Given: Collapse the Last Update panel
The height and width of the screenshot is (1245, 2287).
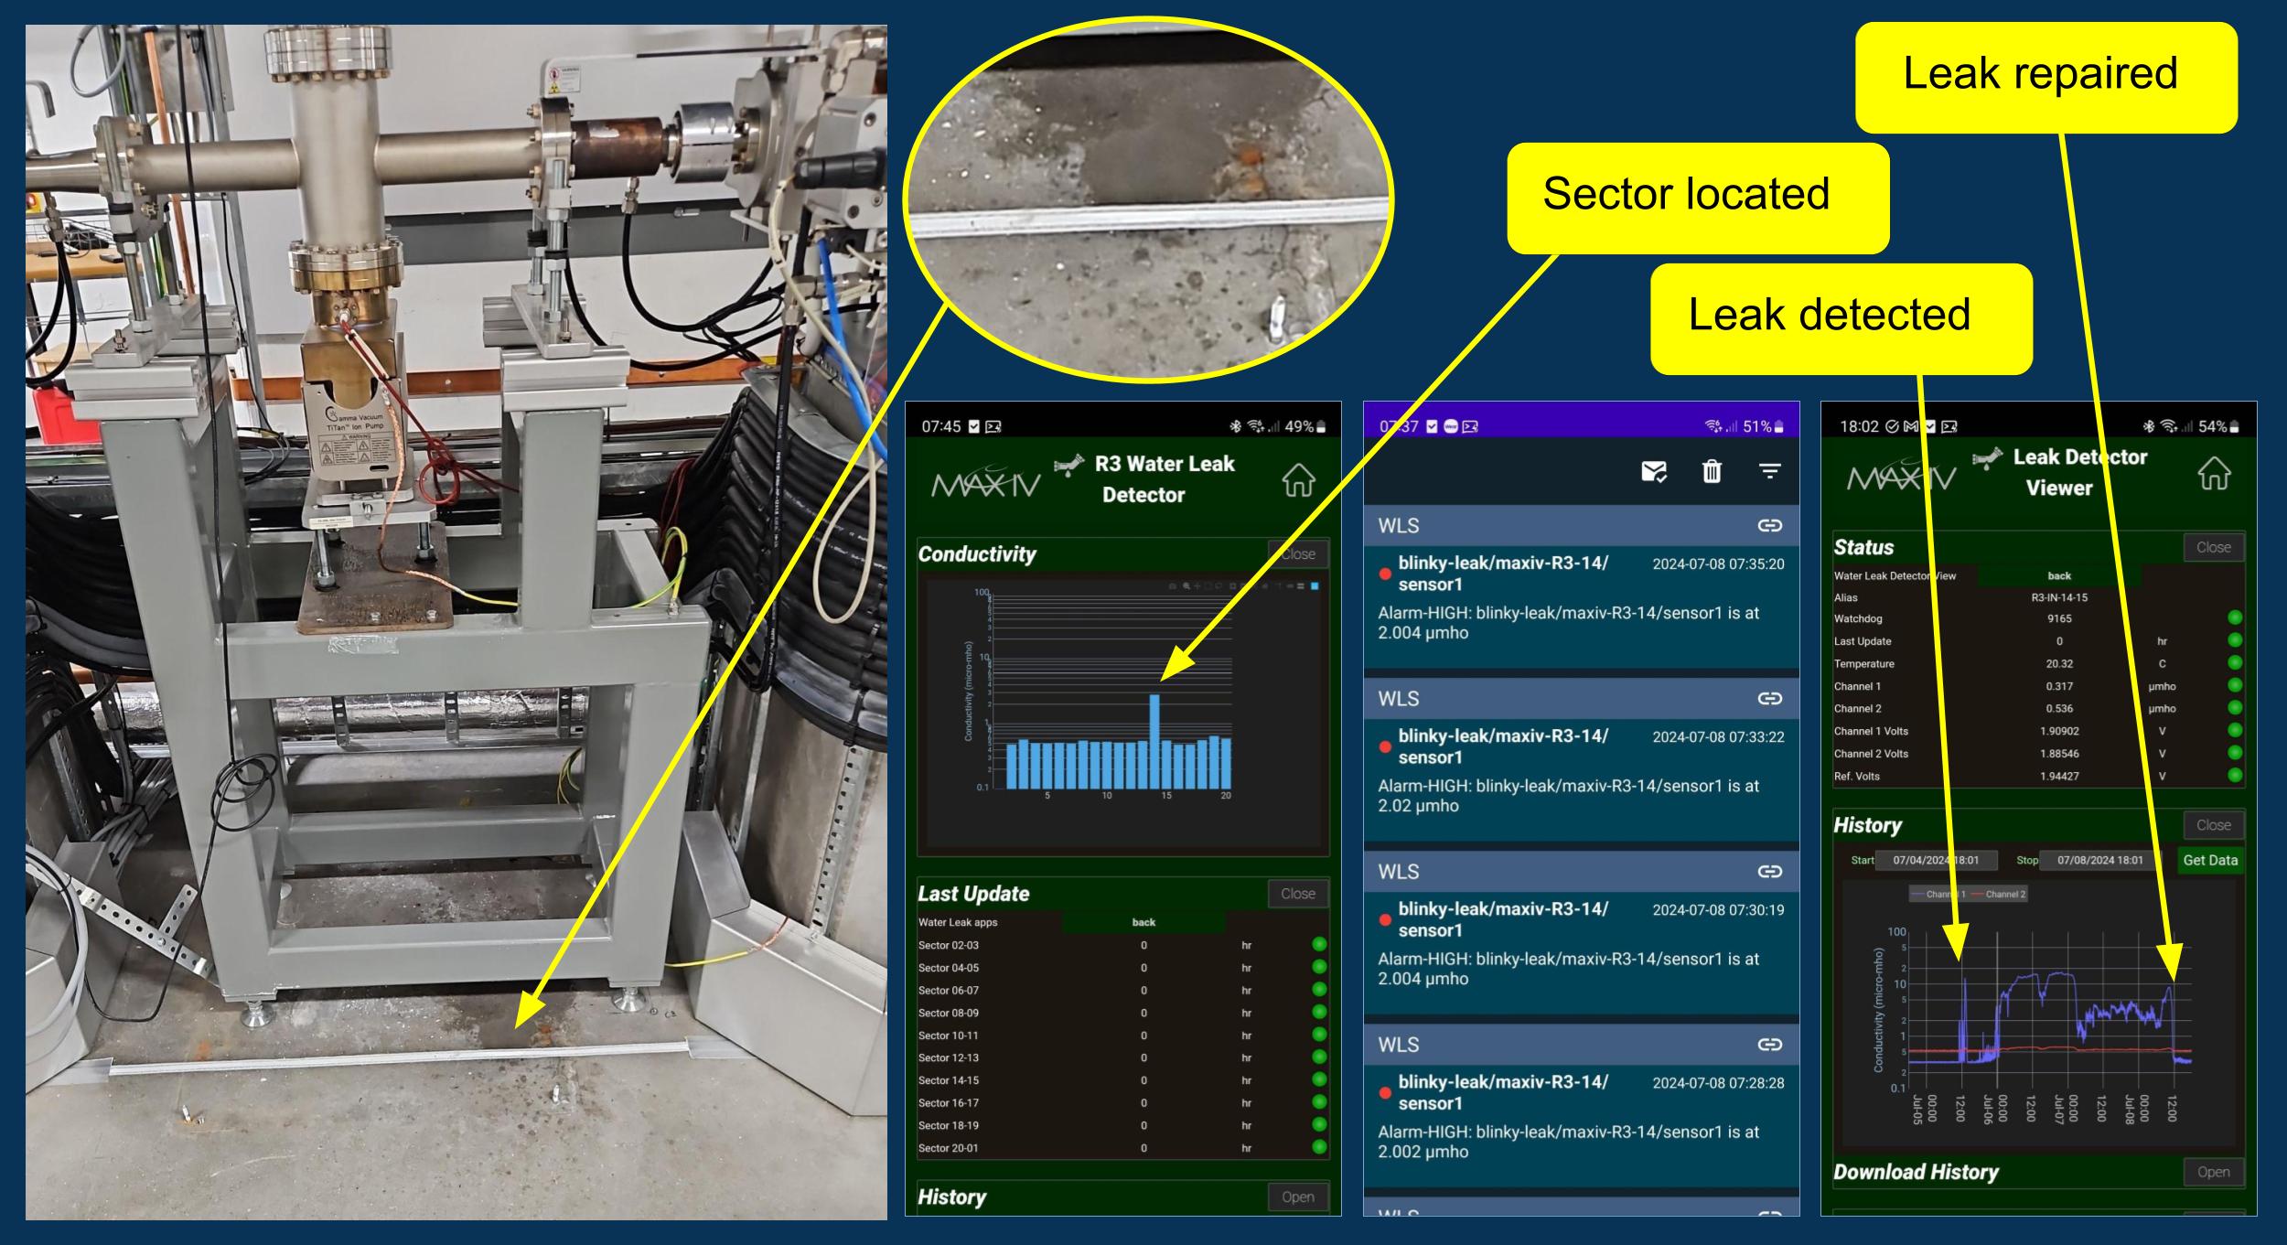Looking at the screenshot, I should (x=1297, y=894).
